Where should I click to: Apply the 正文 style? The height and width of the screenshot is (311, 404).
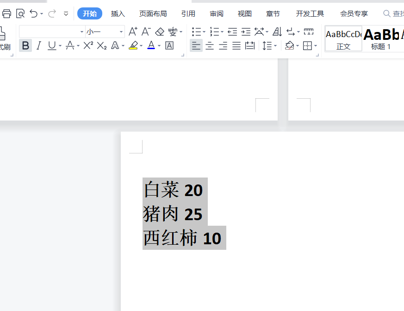tap(343, 39)
